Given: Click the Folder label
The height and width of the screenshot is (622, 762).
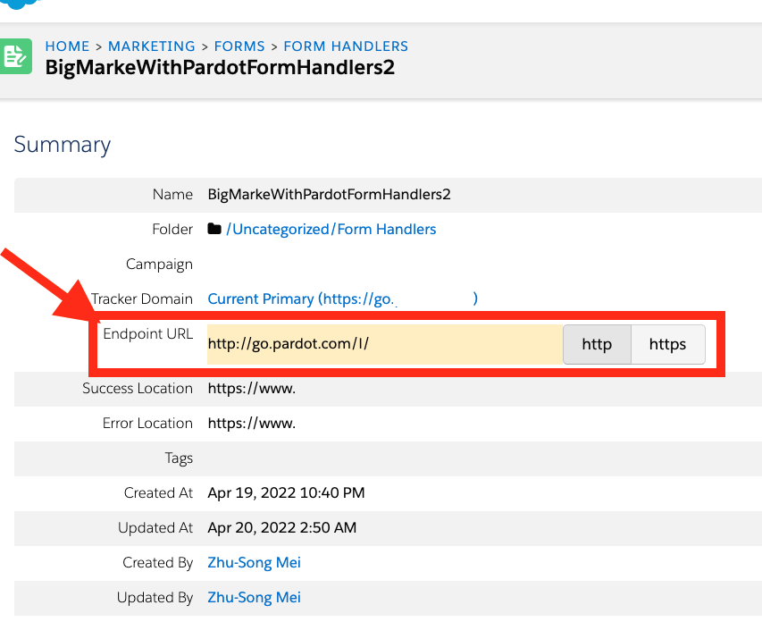Looking at the screenshot, I should 172,229.
